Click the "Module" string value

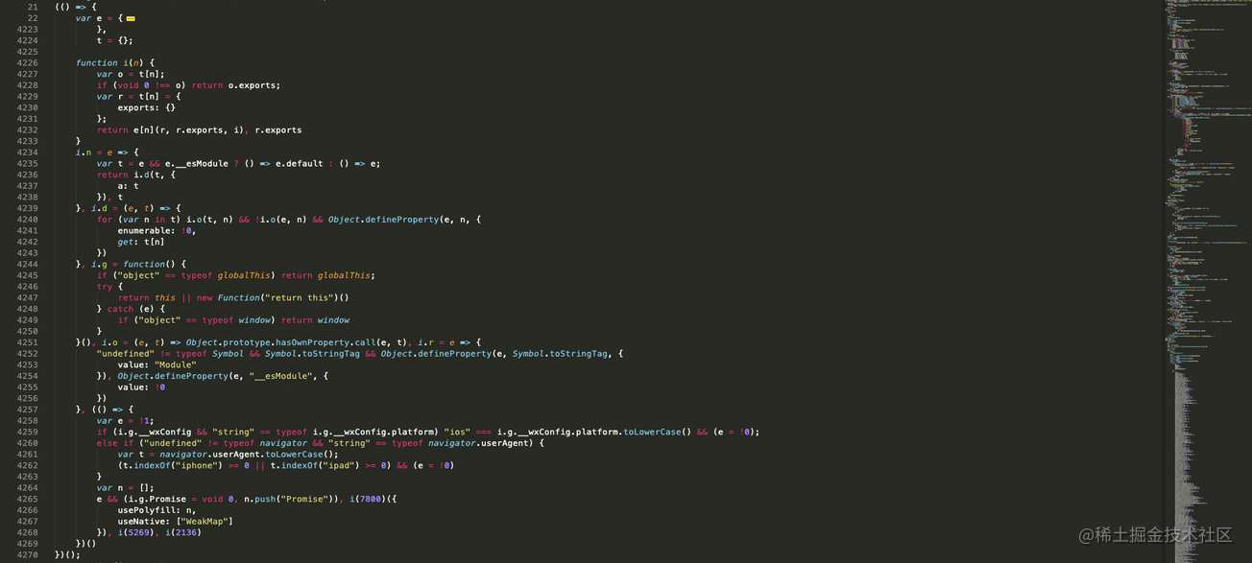(175, 365)
